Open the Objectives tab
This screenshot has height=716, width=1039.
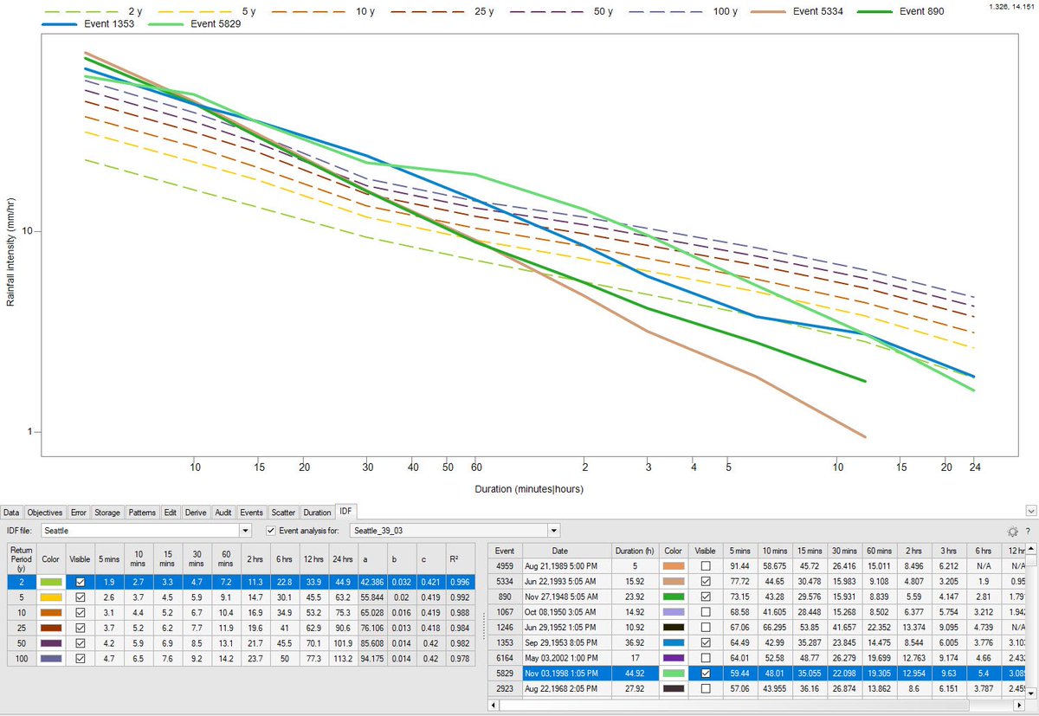coord(46,513)
